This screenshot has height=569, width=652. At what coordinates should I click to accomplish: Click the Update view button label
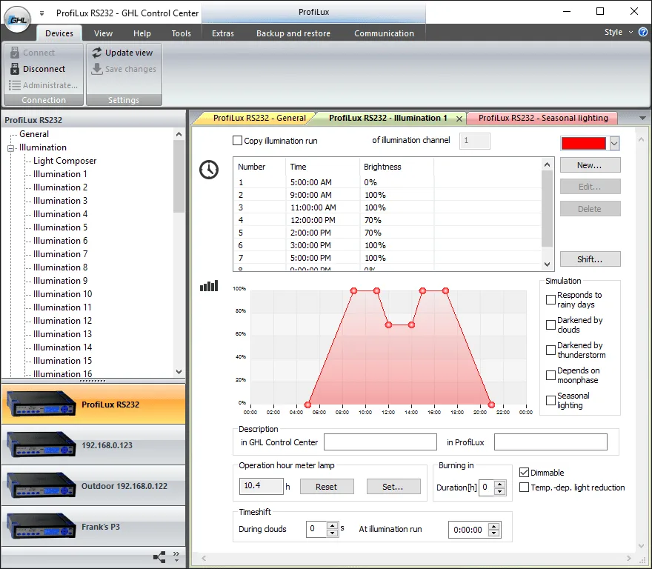(129, 53)
